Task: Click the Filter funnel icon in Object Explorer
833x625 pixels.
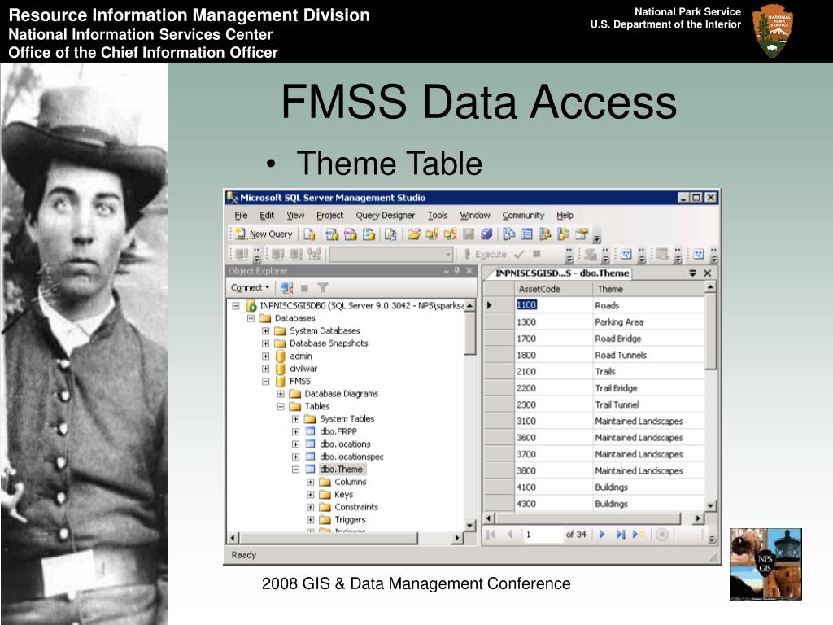Action: [x=322, y=288]
